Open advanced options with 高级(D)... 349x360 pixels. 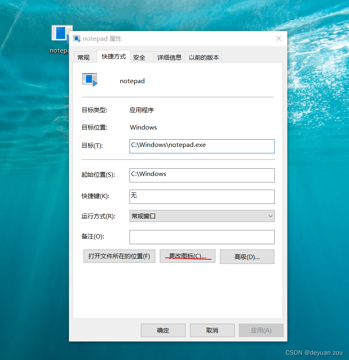pyautogui.click(x=247, y=257)
